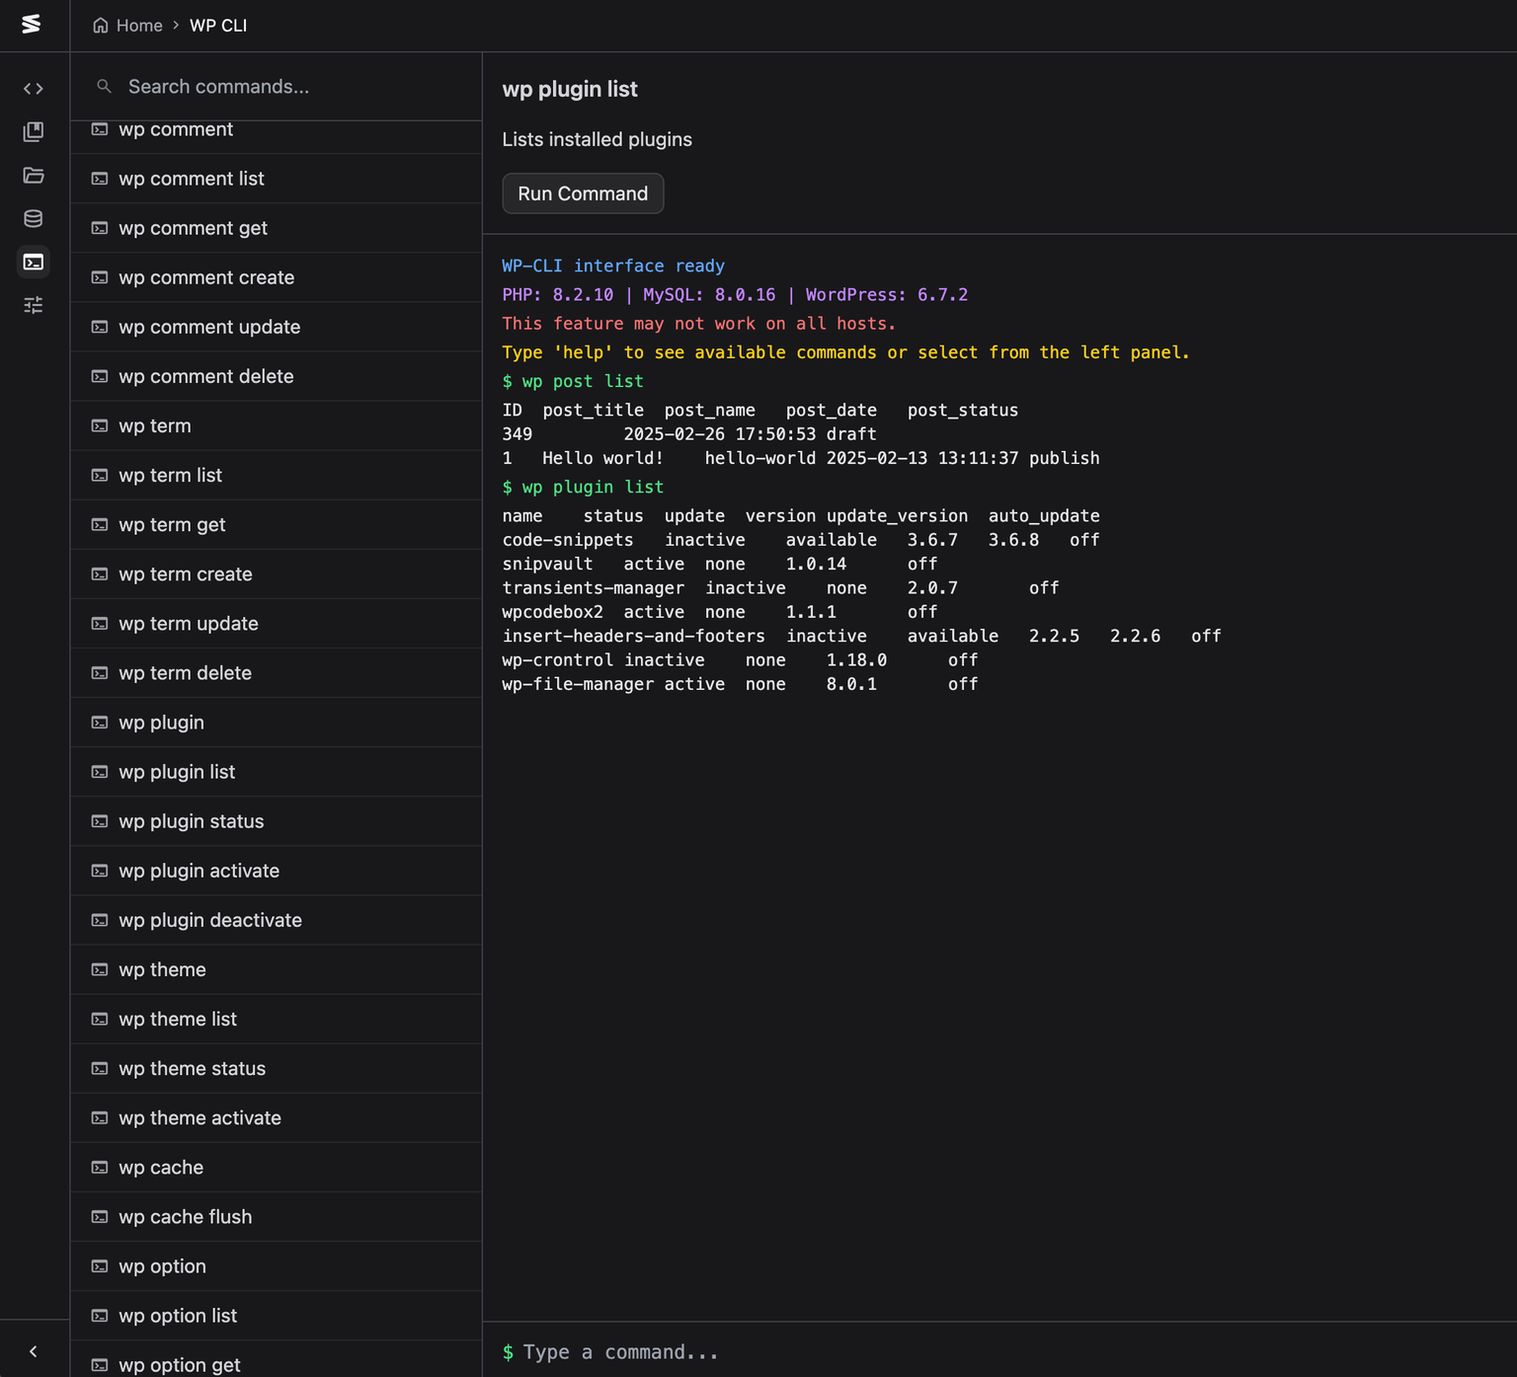
Task: Select the wp comment delete command
Action: point(277,376)
